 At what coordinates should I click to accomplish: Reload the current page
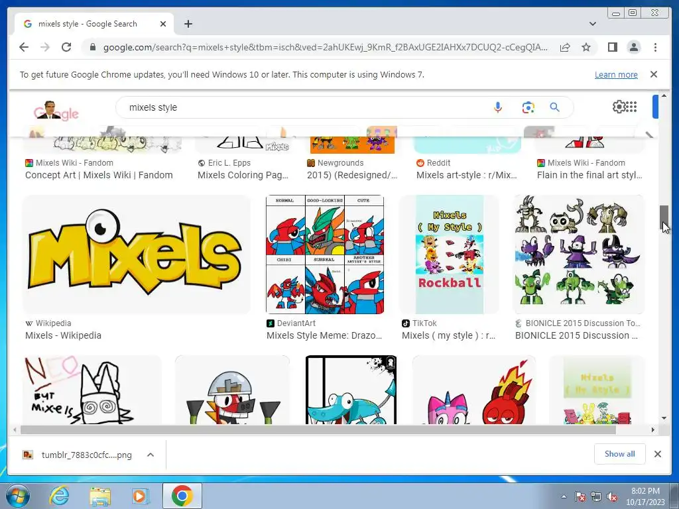[66, 47]
